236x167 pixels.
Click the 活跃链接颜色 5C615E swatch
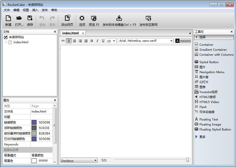pyautogui.click(x=34, y=128)
